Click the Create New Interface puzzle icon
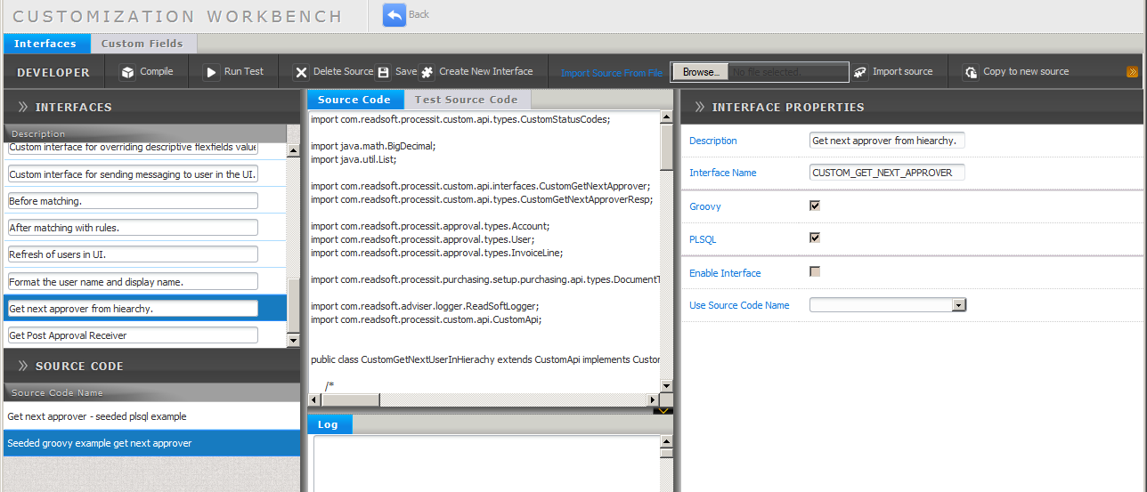 pyautogui.click(x=427, y=73)
